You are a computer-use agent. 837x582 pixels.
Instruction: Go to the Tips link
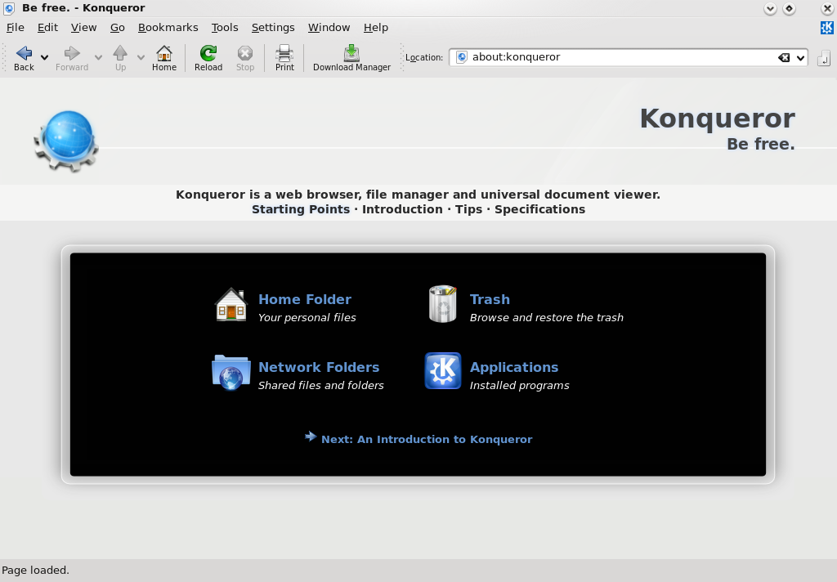[468, 209]
